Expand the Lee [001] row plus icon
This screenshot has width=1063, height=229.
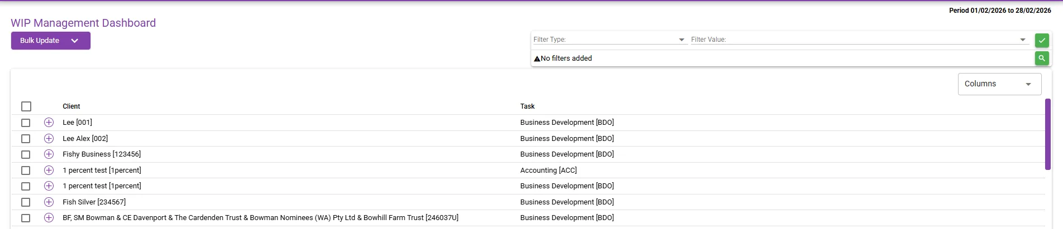[49, 123]
